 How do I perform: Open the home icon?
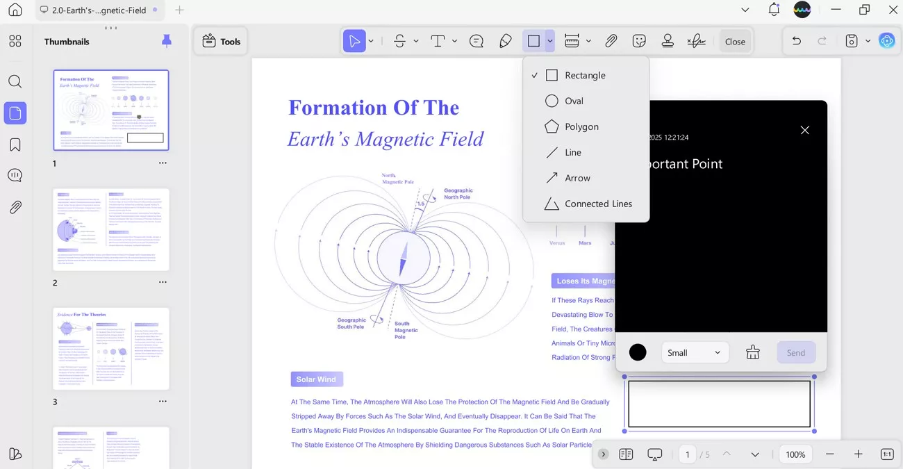(x=15, y=10)
